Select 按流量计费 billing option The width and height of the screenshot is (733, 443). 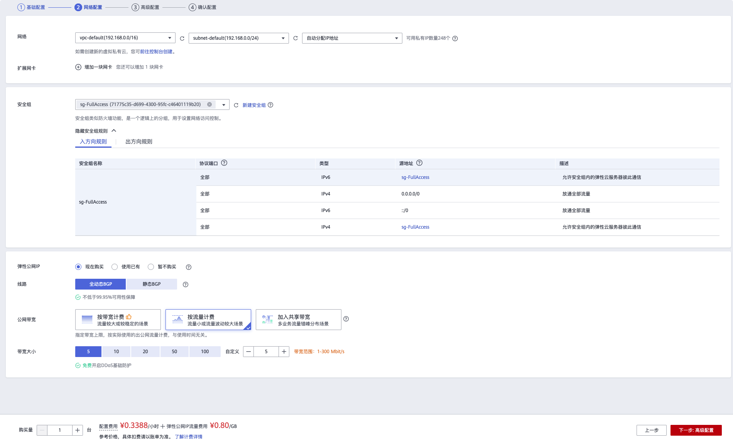coord(208,320)
